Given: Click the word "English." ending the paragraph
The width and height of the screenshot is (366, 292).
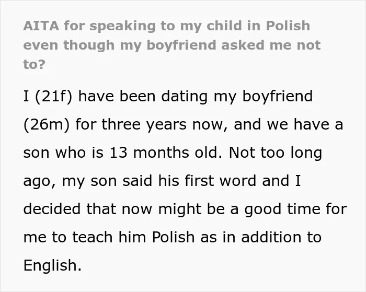Looking at the screenshot, I should pyautogui.click(x=52, y=266).
